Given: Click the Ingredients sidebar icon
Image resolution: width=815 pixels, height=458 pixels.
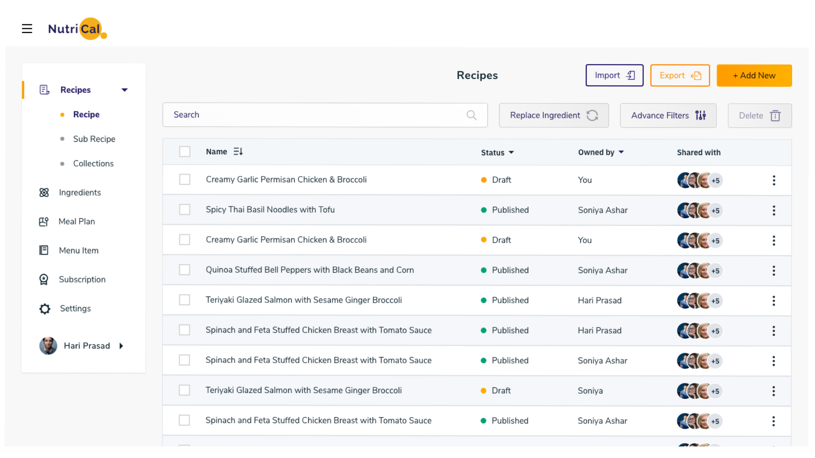Looking at the screenshot, I should tap(44, 193).
